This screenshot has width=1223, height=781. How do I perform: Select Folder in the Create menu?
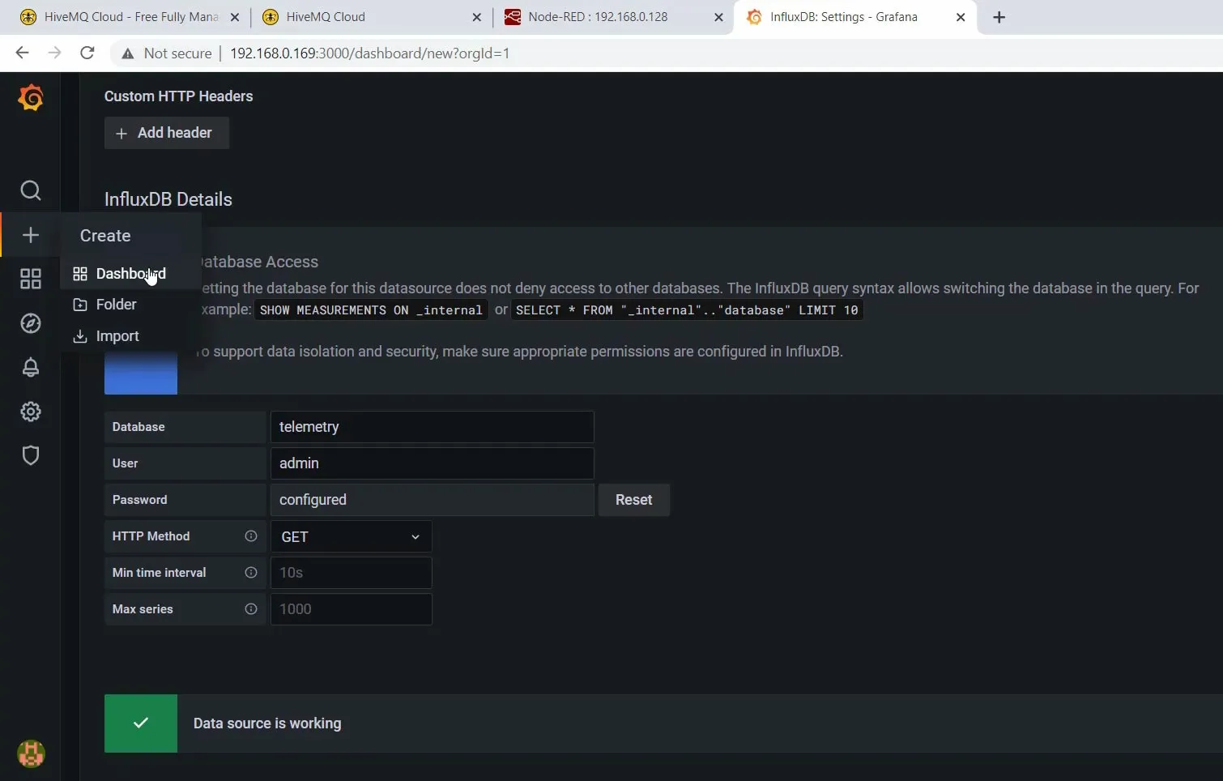[130, 305]
